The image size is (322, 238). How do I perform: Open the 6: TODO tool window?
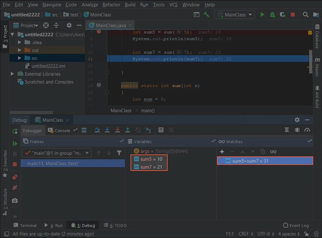click(115, 225)
